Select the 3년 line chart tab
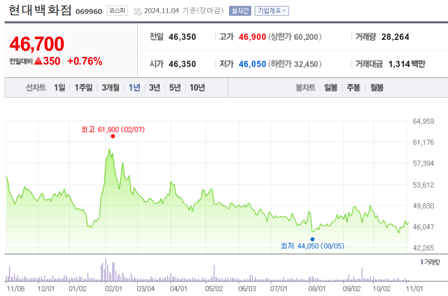Viewport: 448px width, 296px height. [x=155, y=87]
